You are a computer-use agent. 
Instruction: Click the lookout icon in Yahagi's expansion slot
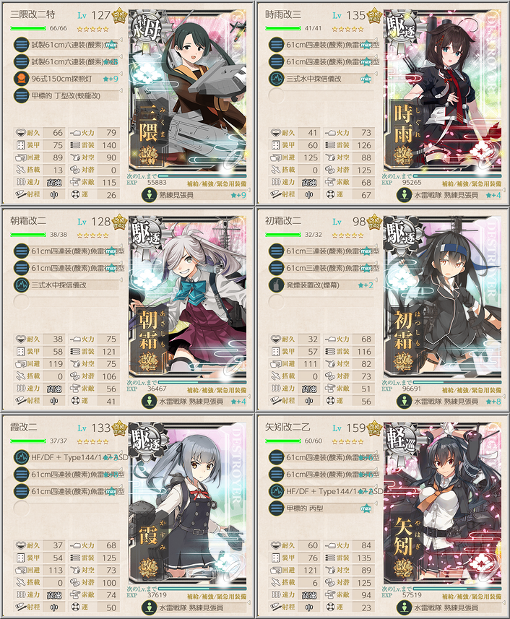click(x=405, y=607)
